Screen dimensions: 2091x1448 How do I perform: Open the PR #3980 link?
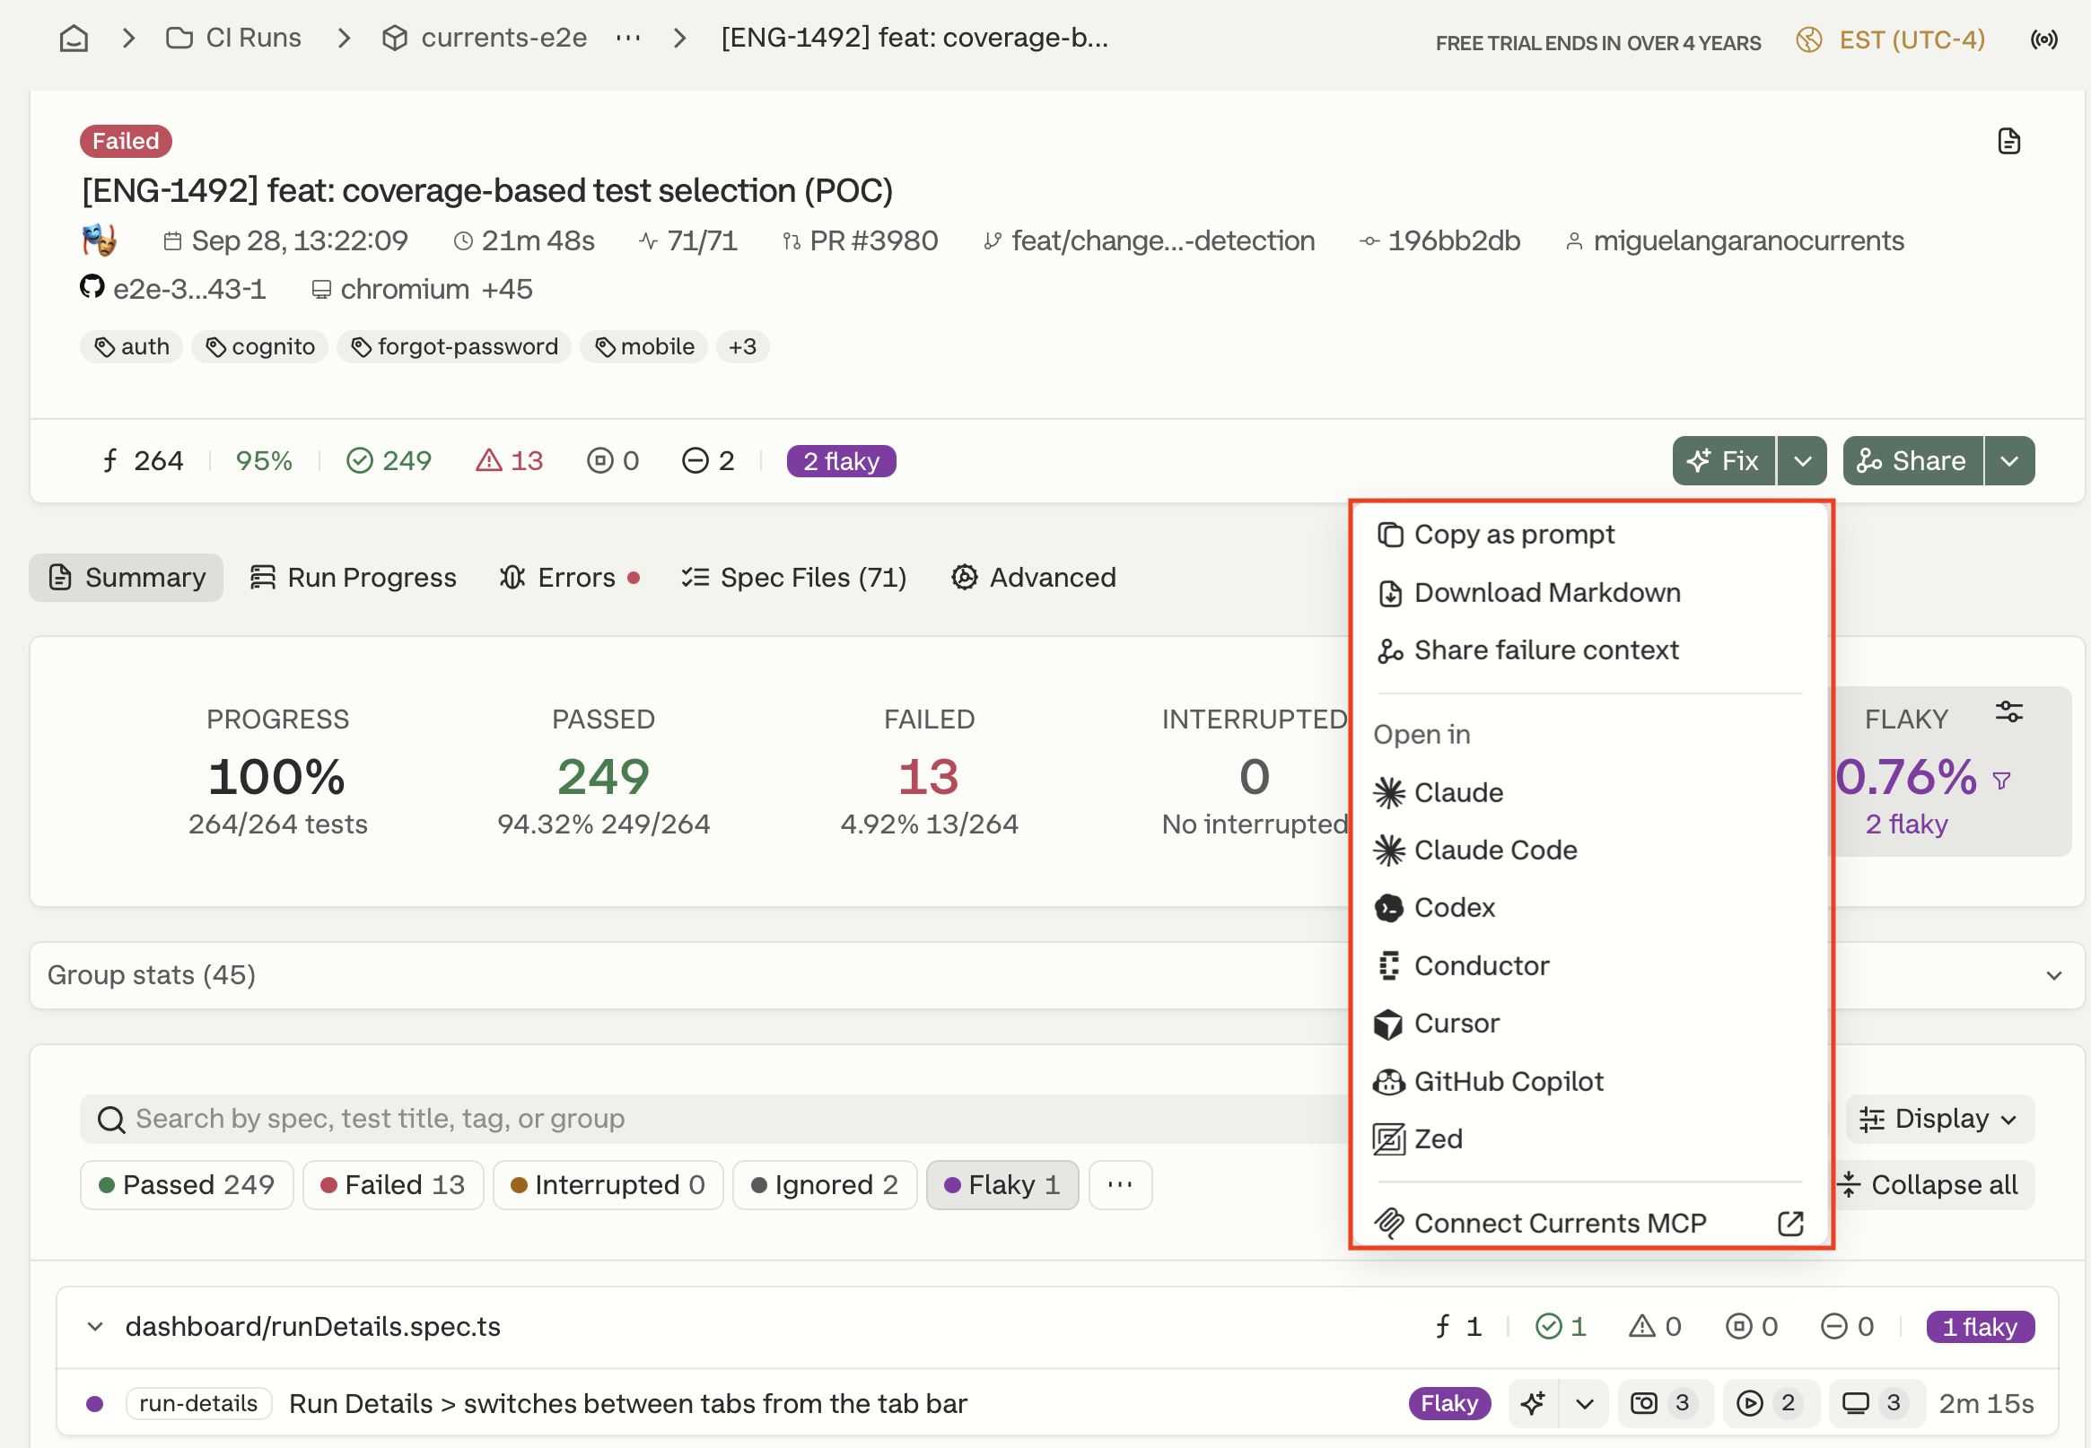click(861, 240)
